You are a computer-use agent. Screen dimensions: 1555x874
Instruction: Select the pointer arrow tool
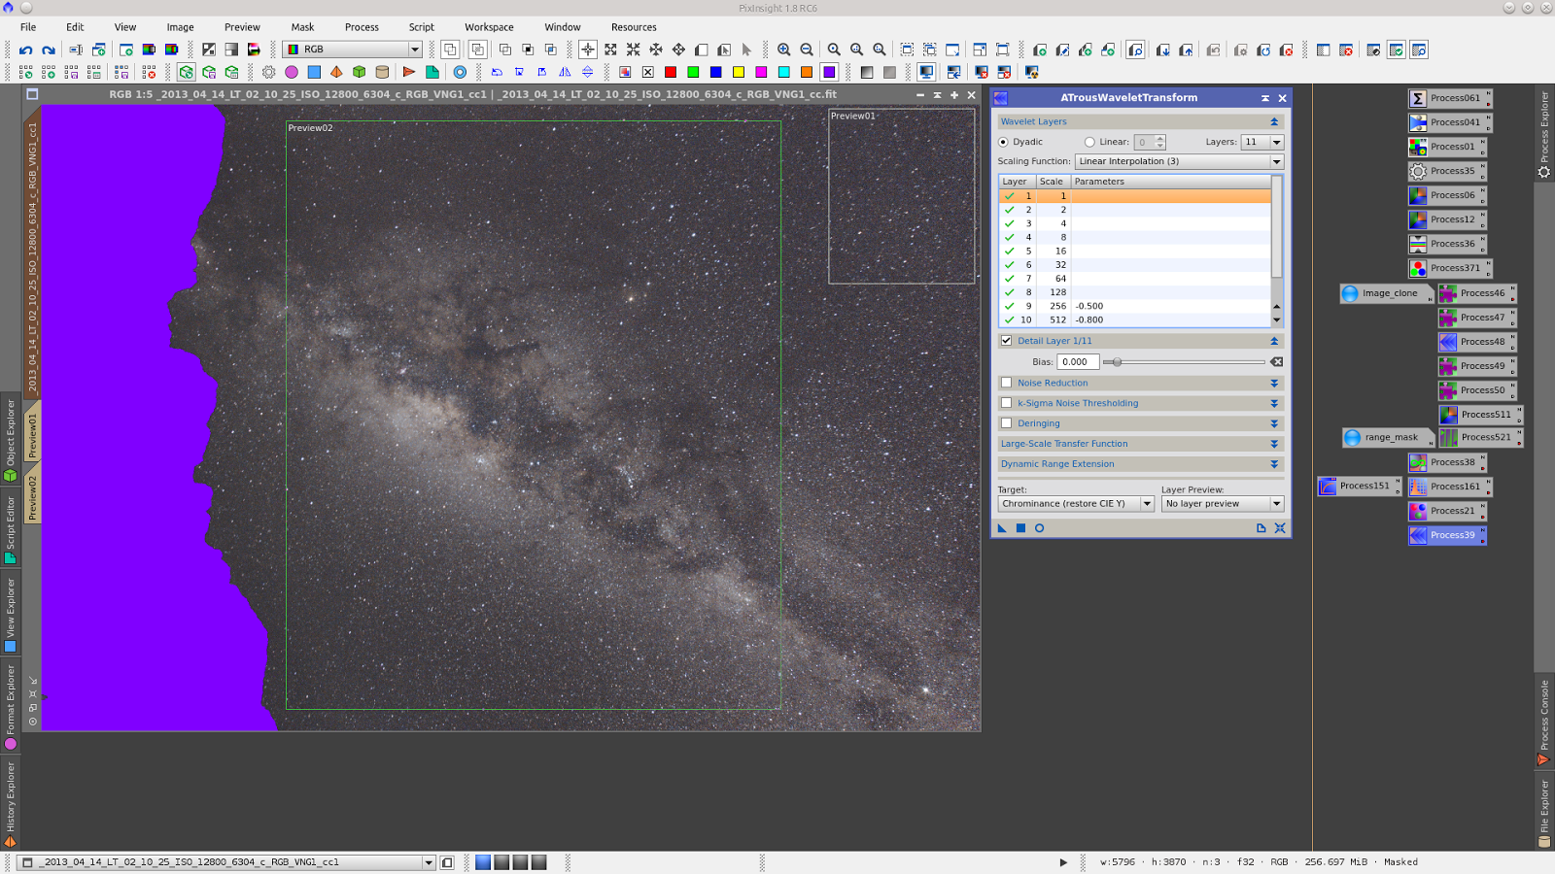(746, 50)
